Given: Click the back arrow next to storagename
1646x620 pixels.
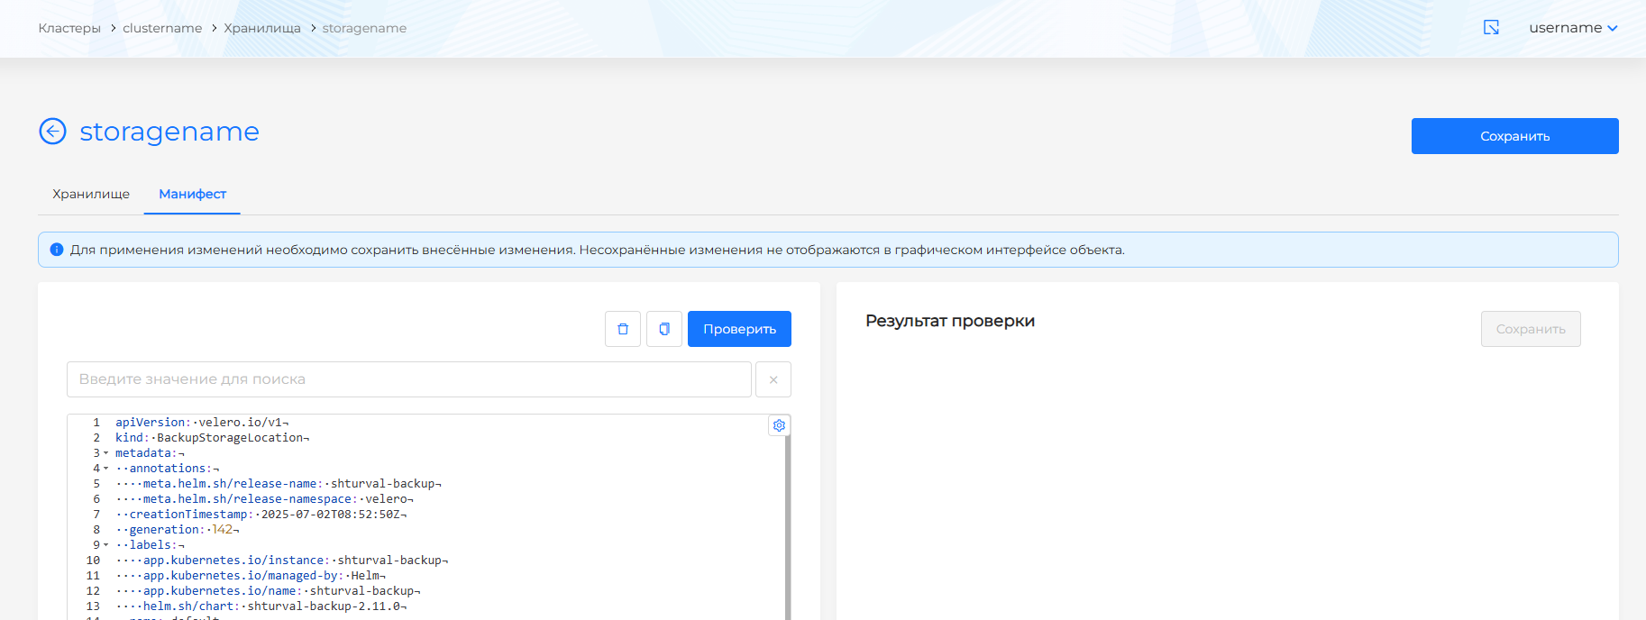Looking at the screenshot, I should (53, 132).
